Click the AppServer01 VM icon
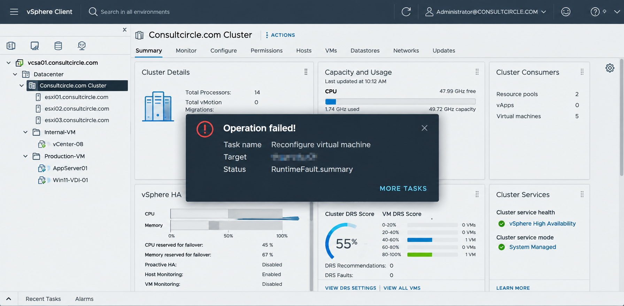 pos(42,168)
